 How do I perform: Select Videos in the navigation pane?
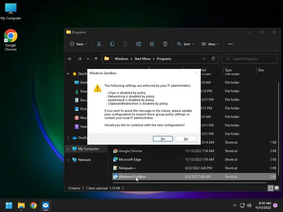tap(81, 126)
